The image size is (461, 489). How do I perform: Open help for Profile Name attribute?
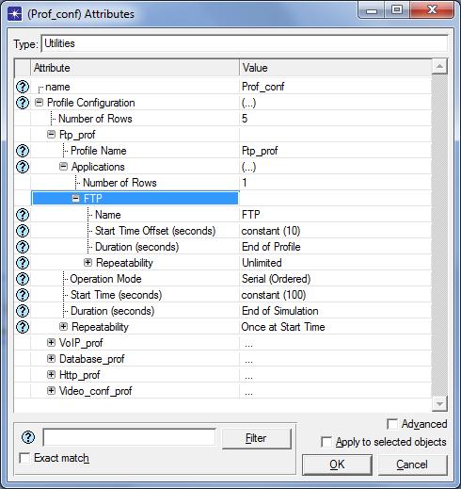[x=23, y=151]
